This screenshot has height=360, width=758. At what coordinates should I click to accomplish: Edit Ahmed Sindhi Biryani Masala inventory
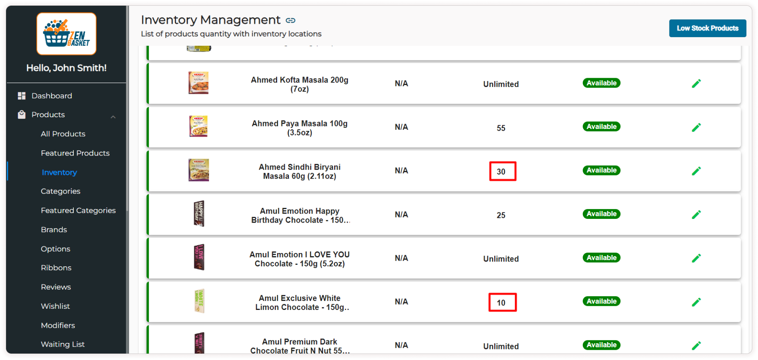click(x=696, y=171)
